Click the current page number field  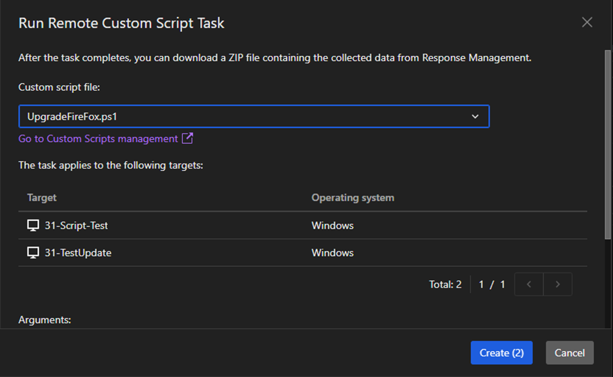tap(481, 284)
